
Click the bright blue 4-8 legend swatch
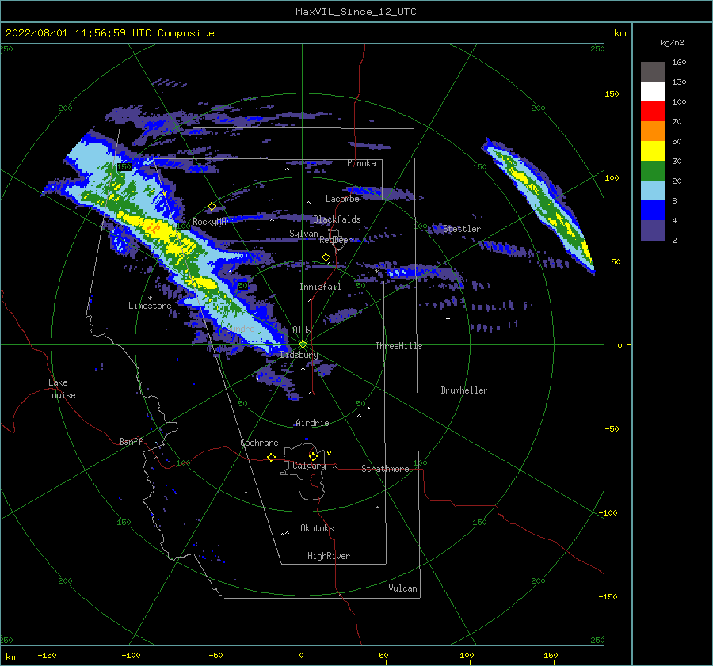coord(653,211)
